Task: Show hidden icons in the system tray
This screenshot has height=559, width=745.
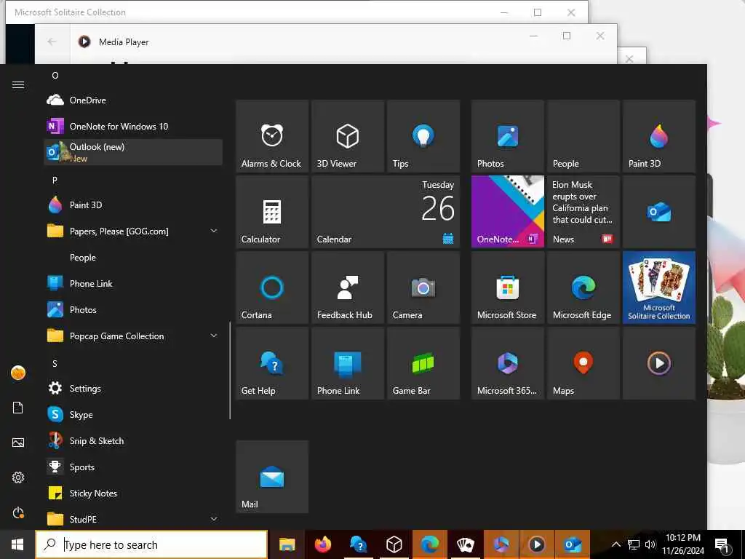Action: 615,544
